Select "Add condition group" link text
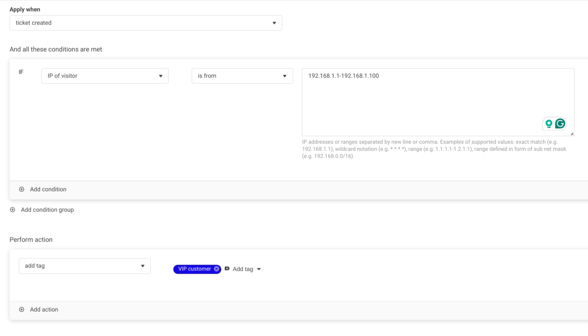This screenshot has height=336, width=588. 47,210
